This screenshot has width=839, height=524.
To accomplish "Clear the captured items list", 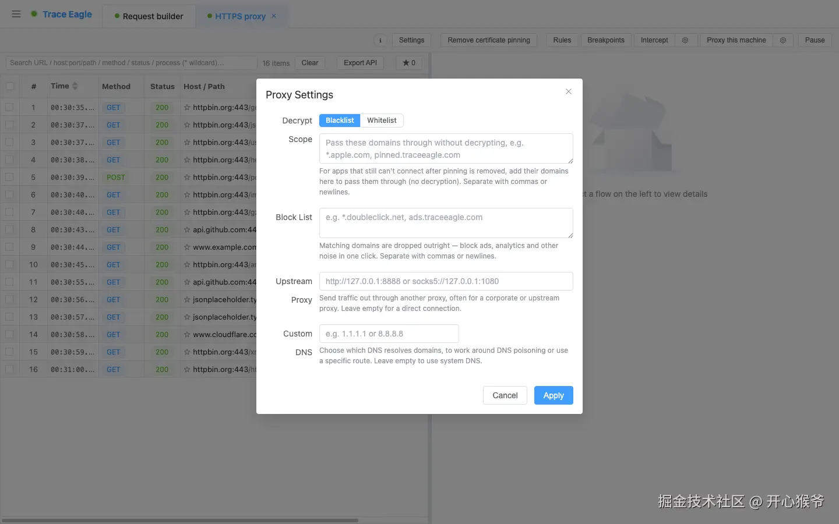I will click(x=310, y=63).
